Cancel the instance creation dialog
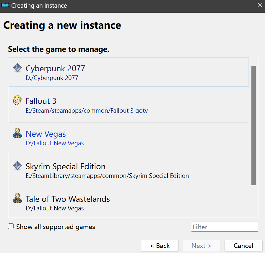265x253 pixels. 243,246
